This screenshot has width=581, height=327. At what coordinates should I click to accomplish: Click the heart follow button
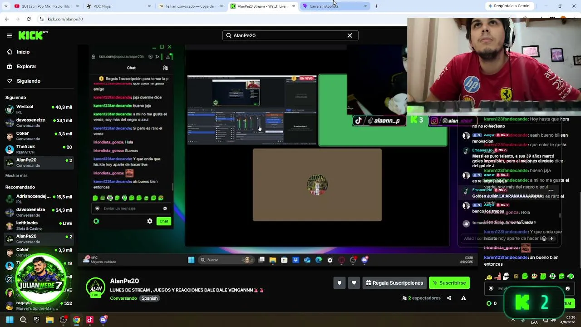354,283
